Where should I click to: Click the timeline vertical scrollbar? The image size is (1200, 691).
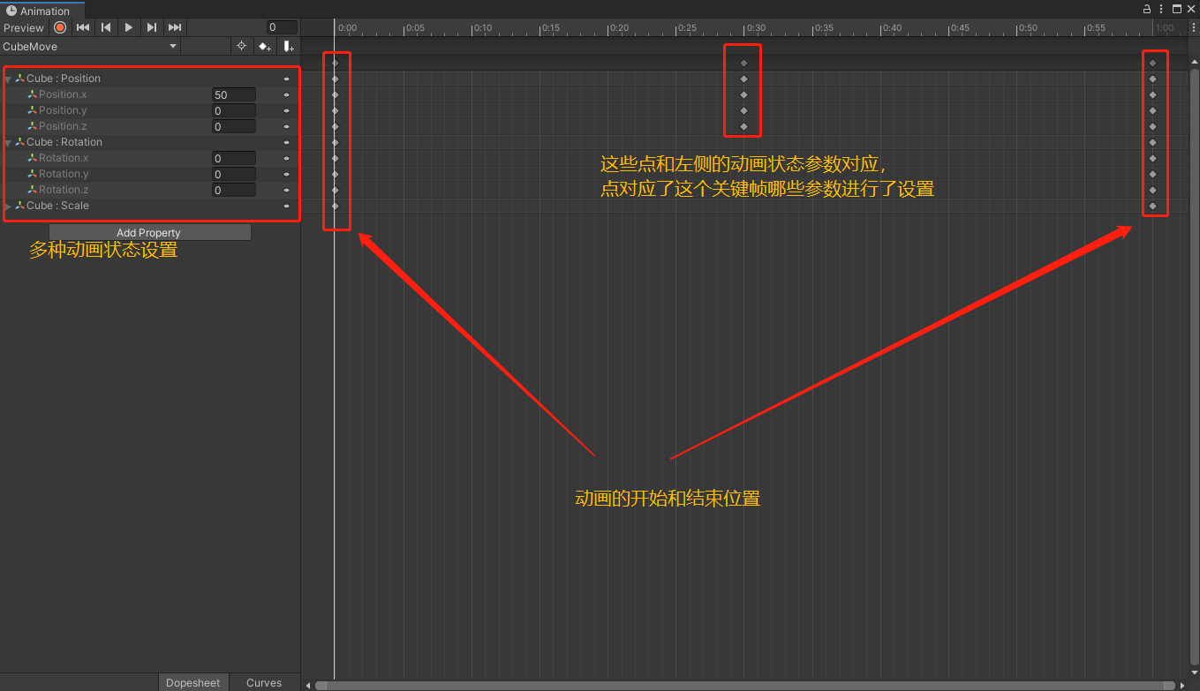point(1194,367)
